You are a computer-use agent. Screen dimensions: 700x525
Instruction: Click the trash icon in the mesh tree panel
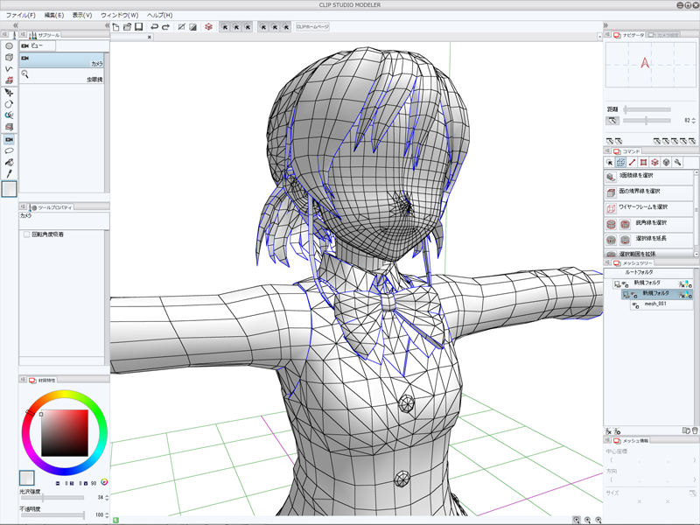694,430
